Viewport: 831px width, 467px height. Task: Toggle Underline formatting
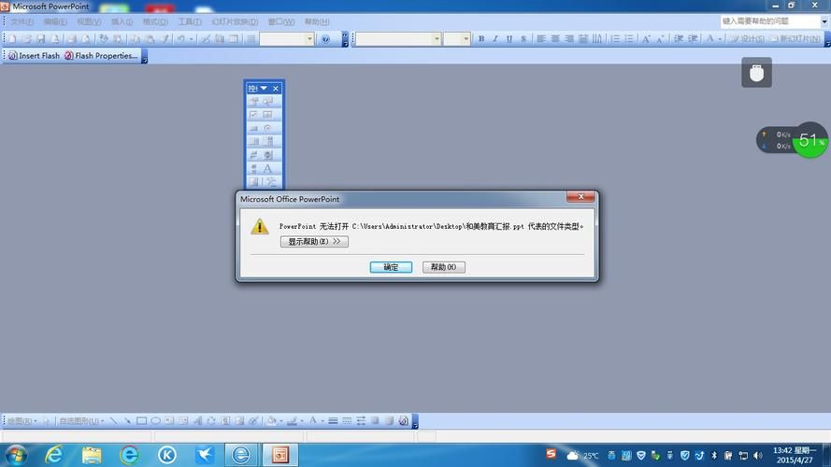tap(509, 38)
